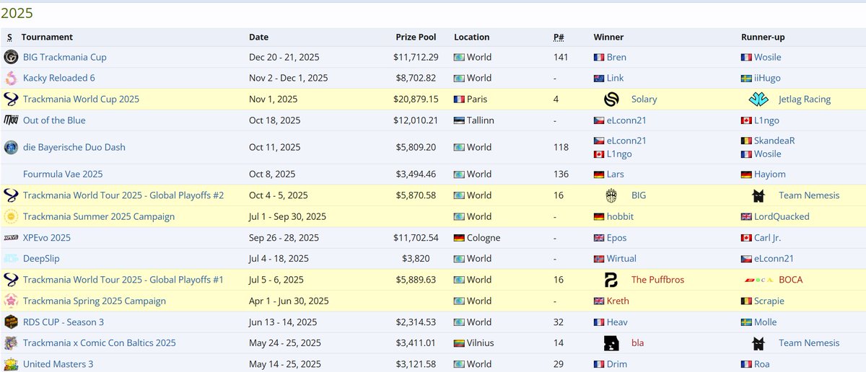
Task: Open the bla team link
Action: (637, 343)
